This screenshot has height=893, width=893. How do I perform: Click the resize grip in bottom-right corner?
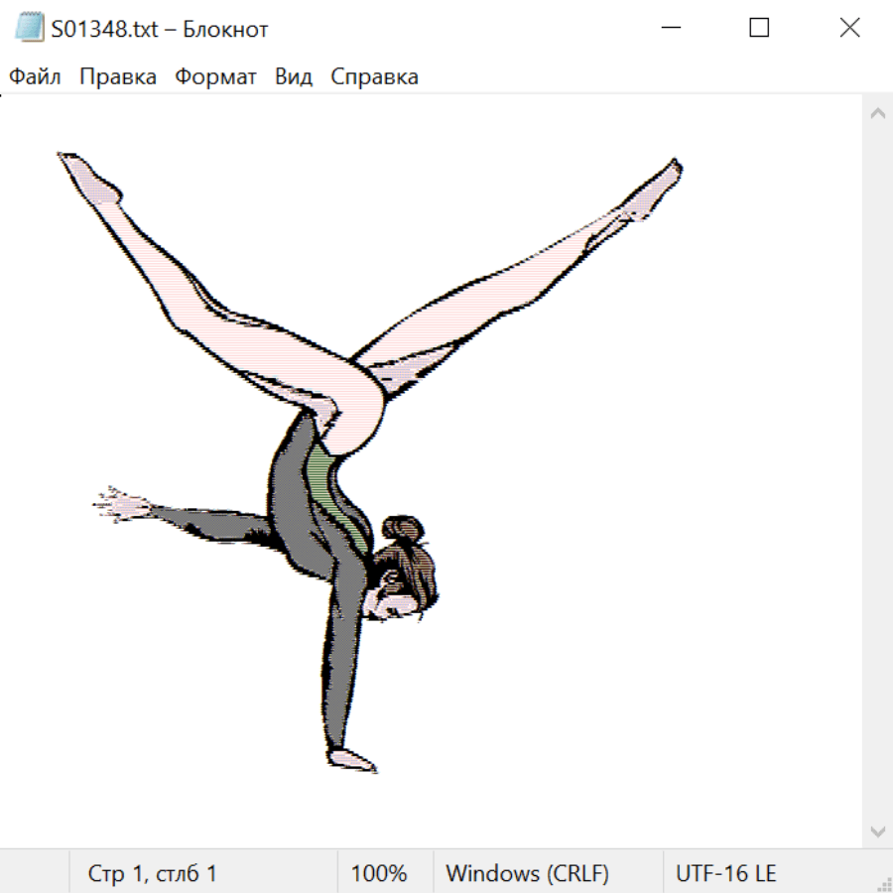pyautogui.click(x=884, y=884)
